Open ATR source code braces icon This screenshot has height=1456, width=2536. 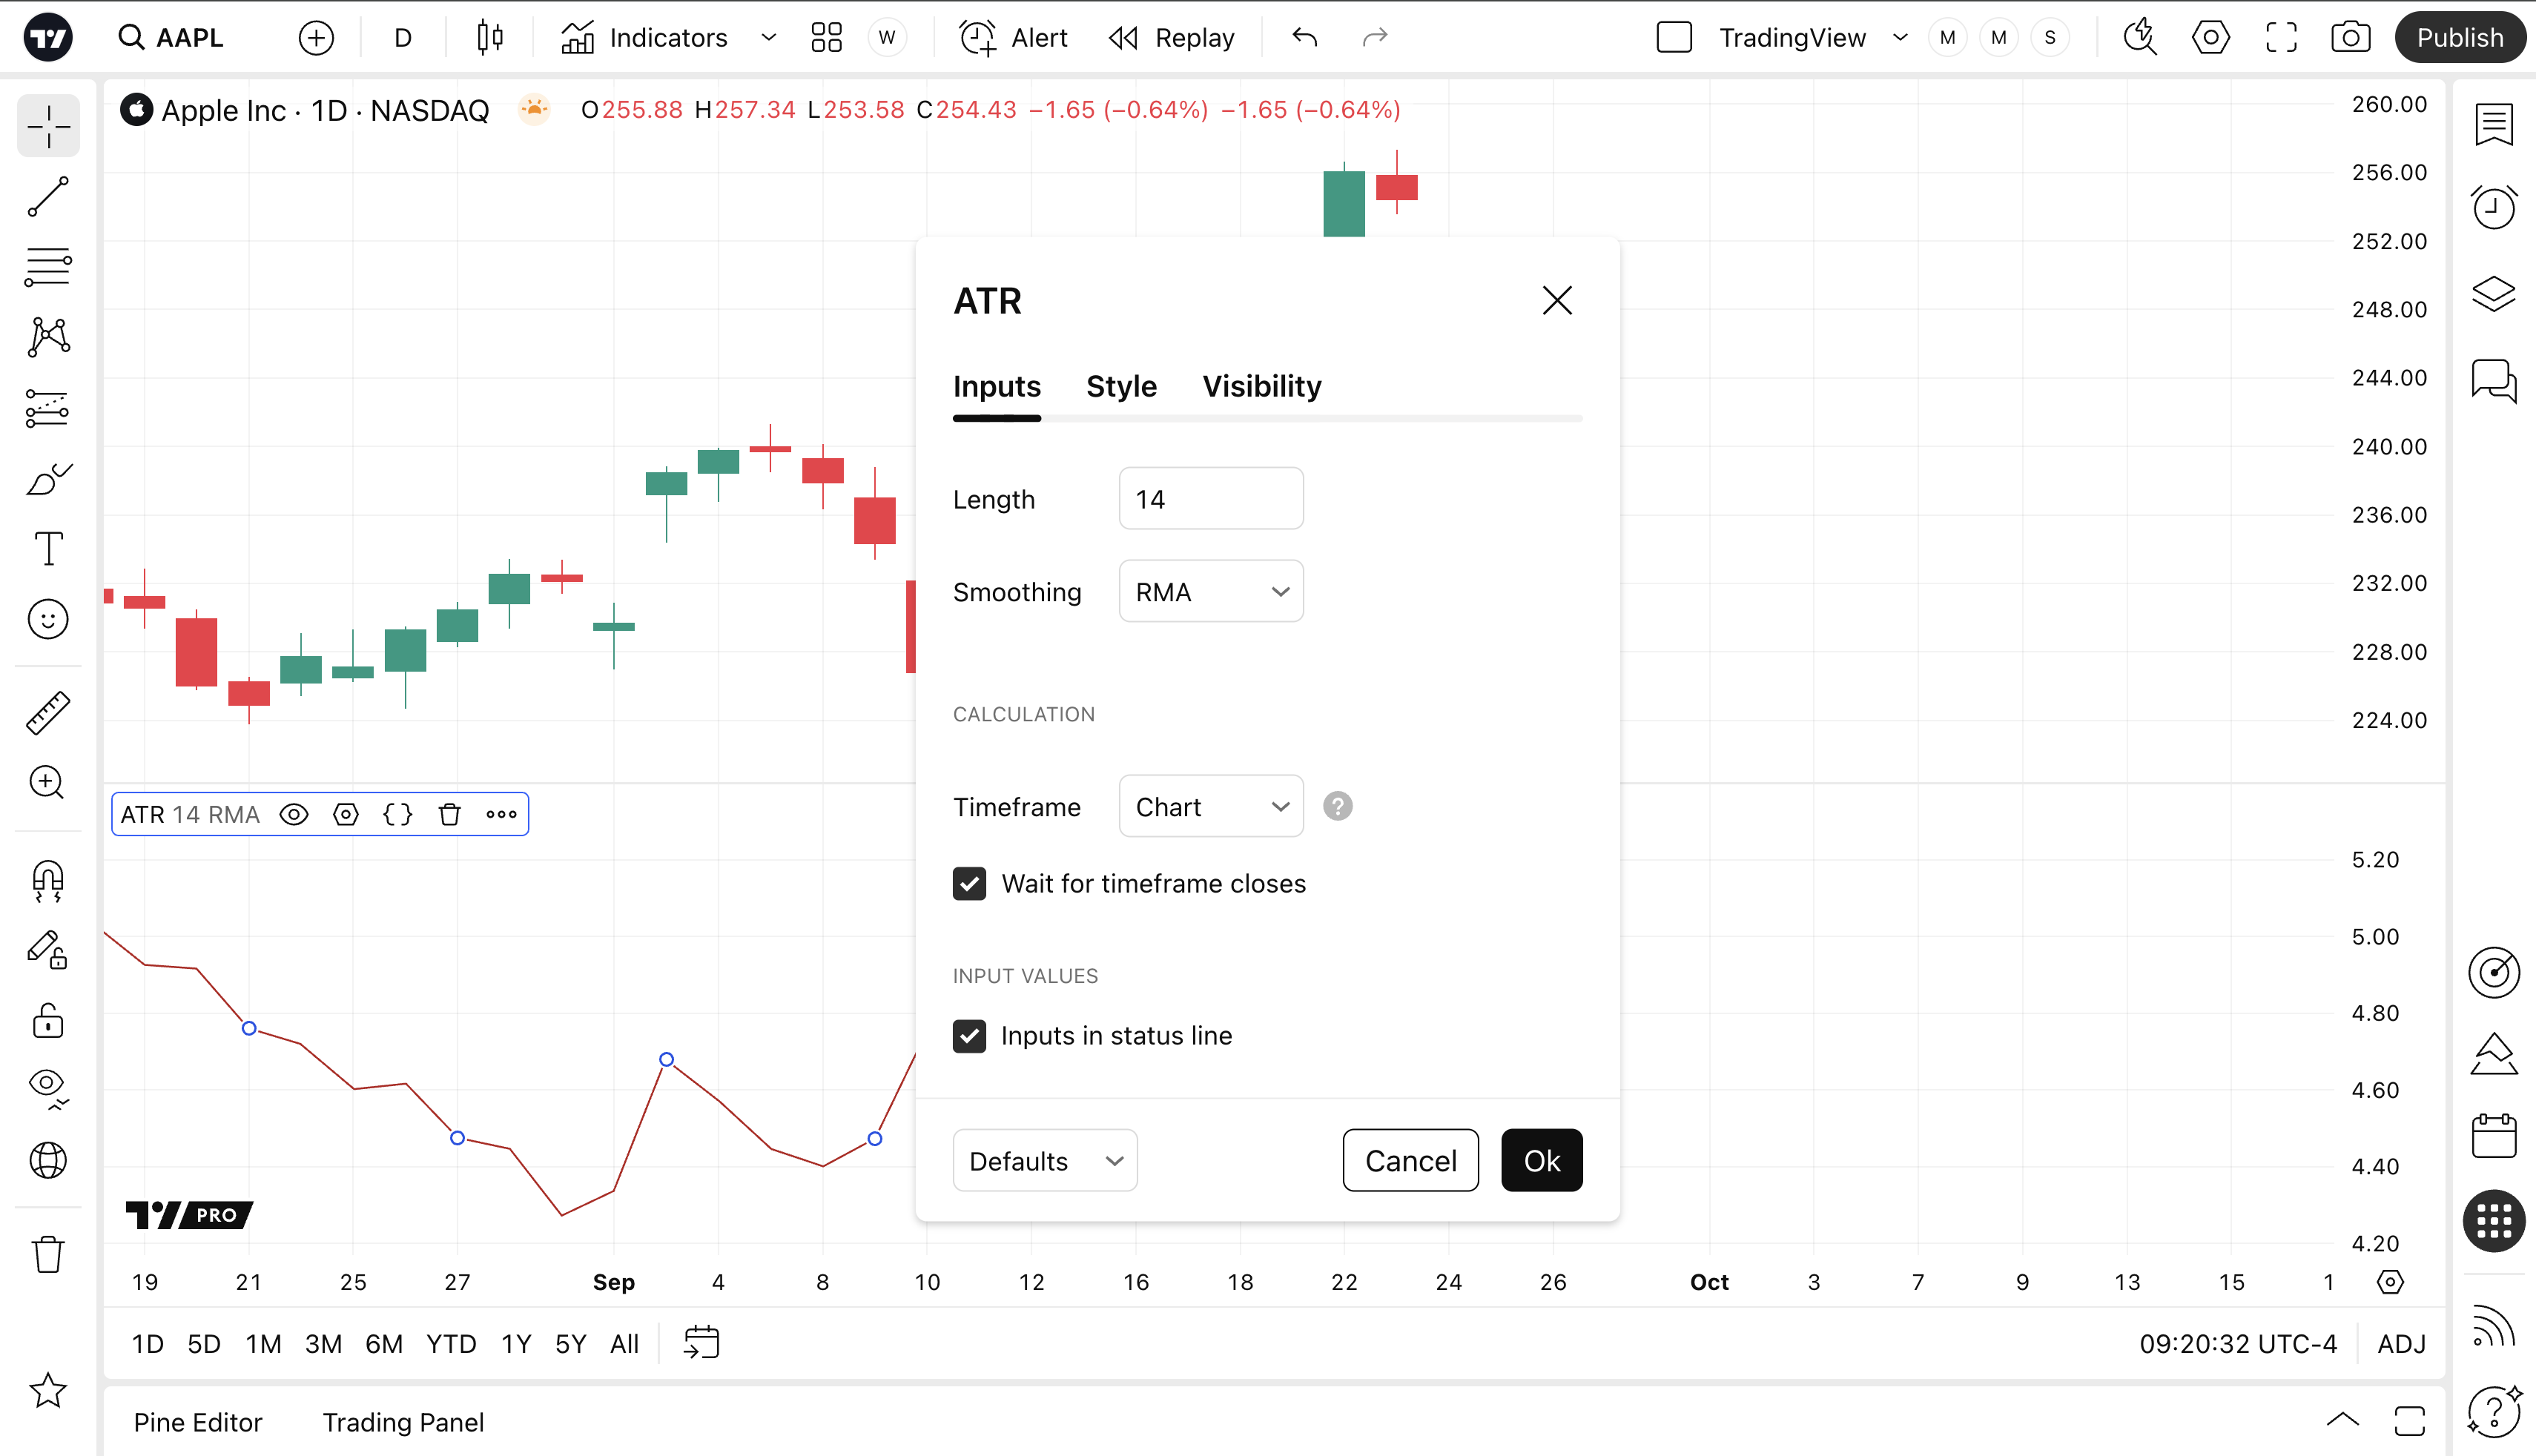coord(398,814)
